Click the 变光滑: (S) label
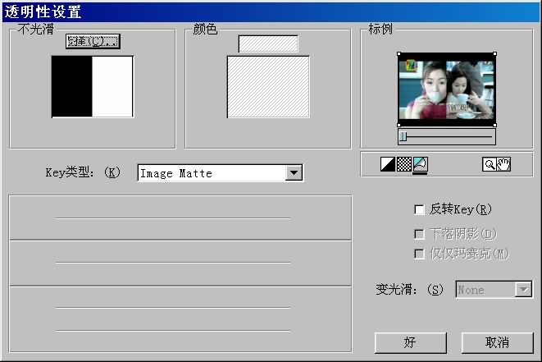 pos(410,289)
